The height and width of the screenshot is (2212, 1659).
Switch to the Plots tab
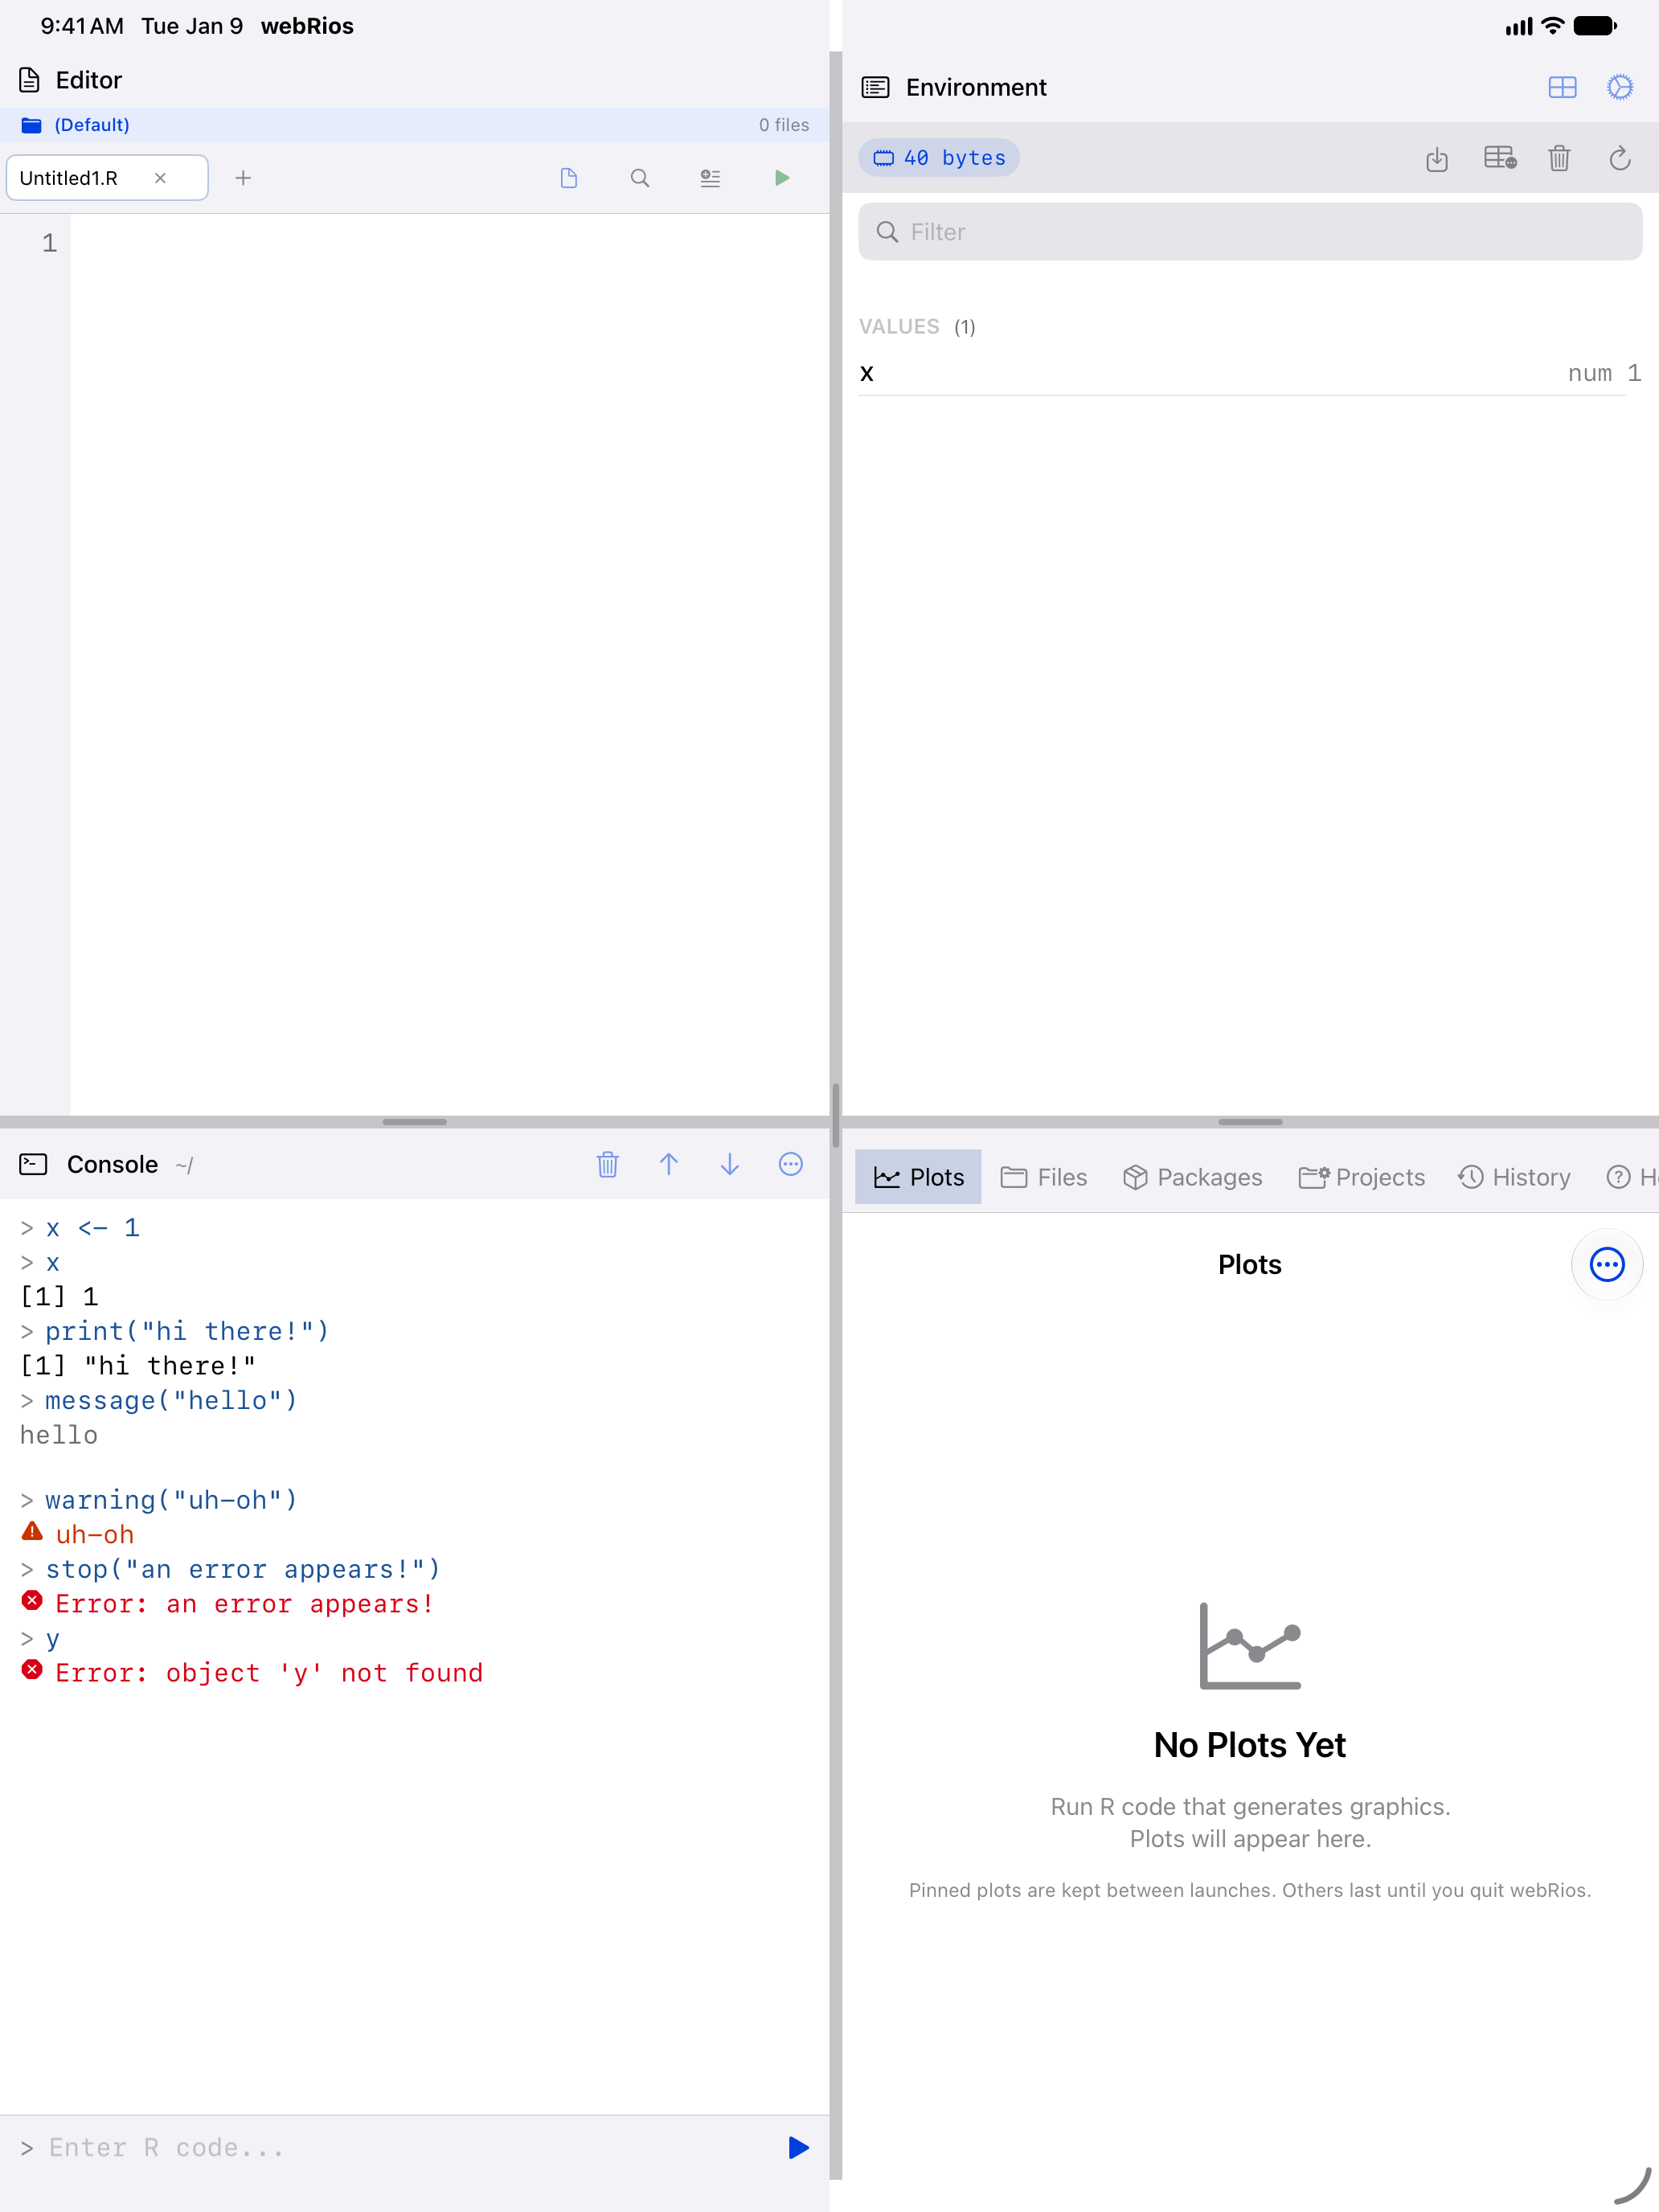[918, 1177]
